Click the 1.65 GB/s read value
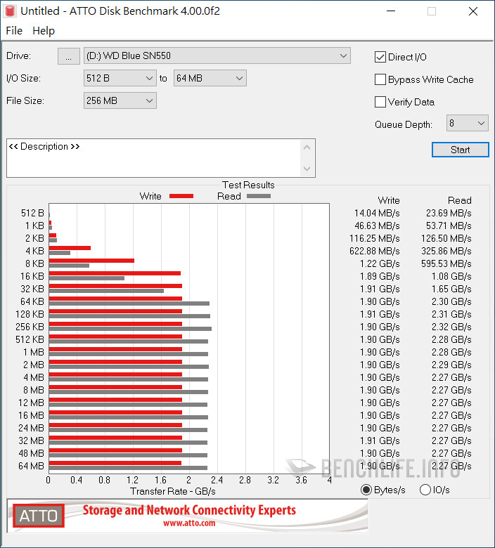Screen dimensions: 495x548 pyautogui.click(x=451, y=289)
